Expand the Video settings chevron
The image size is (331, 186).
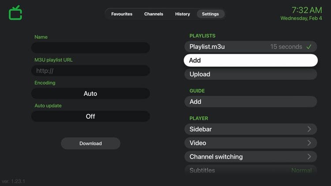click(309, 143)
